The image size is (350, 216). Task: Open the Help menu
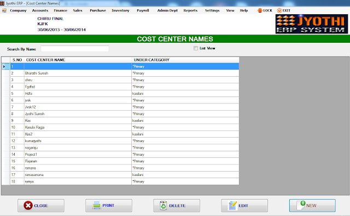[244, 10]
